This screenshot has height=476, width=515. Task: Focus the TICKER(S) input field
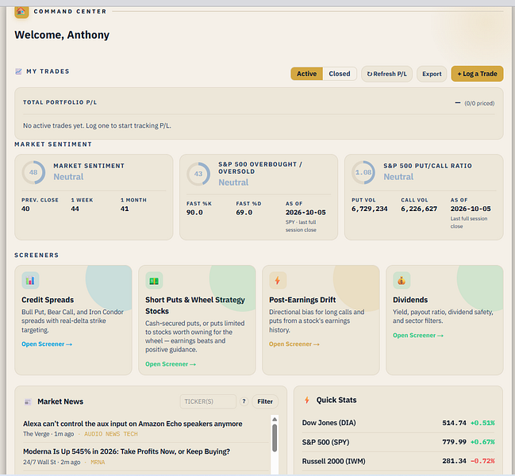208,401
